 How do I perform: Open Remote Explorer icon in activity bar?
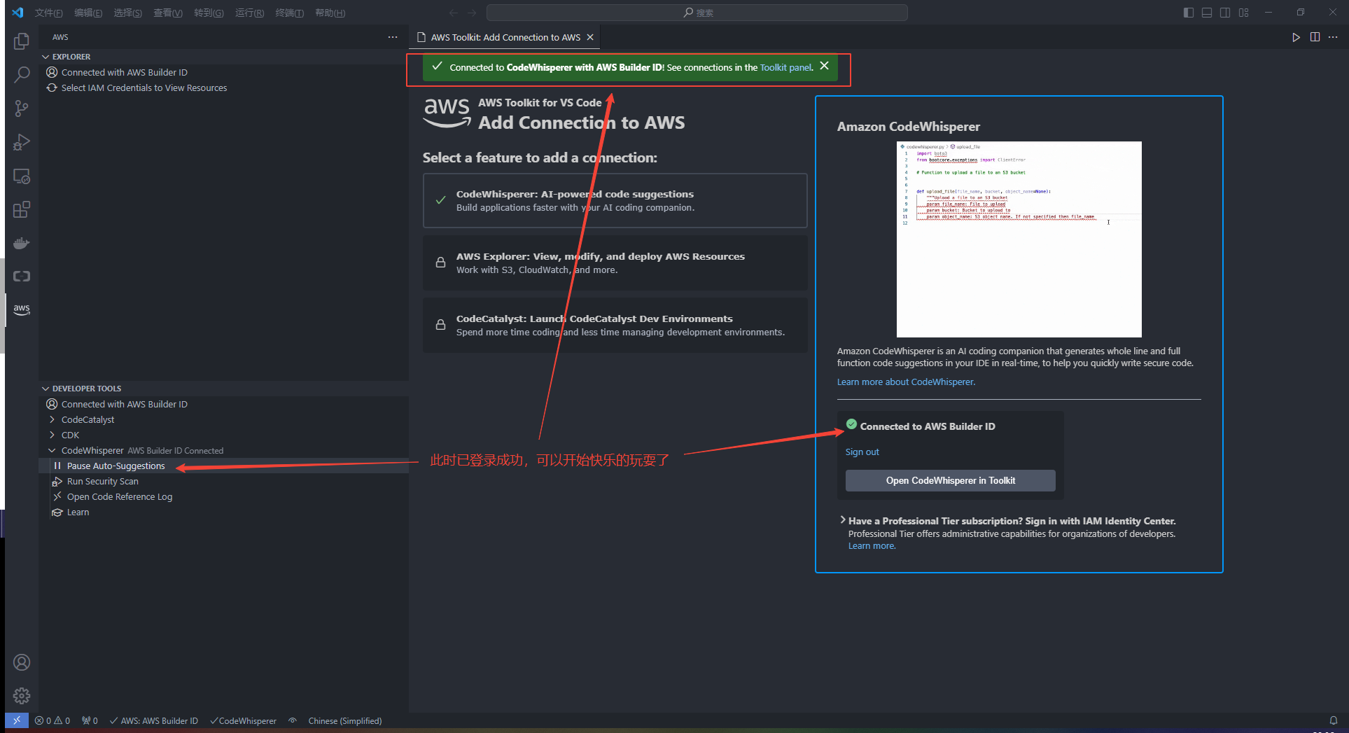tap(22, 176)
